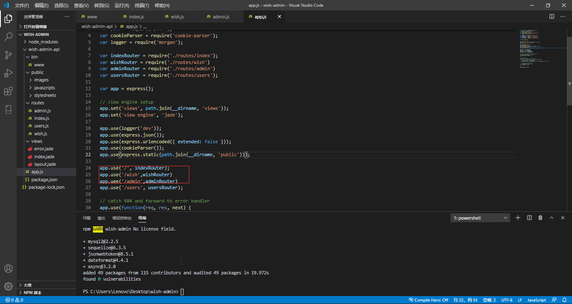Open the 选择(S) menu

coord(61,5)
